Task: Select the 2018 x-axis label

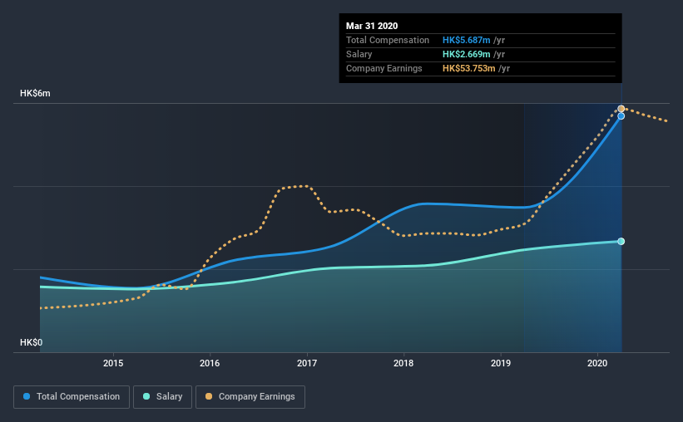Action: coord(403,363)
